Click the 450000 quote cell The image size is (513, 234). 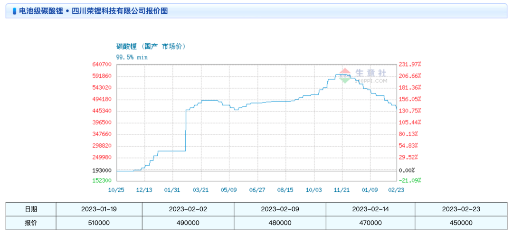(461, 223)
